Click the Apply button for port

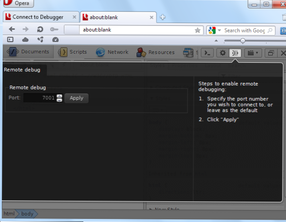click(76, 98)
